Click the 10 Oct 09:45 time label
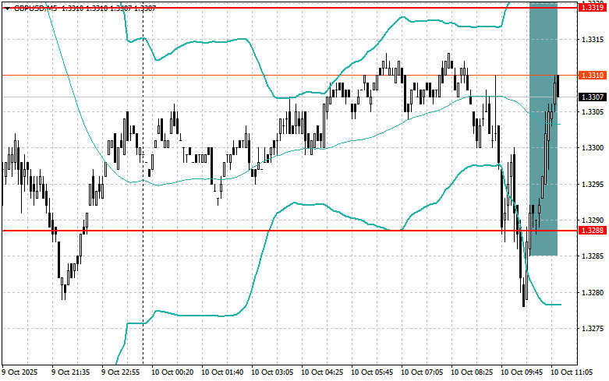Screen dimensions: 609x381 [522, 372]
